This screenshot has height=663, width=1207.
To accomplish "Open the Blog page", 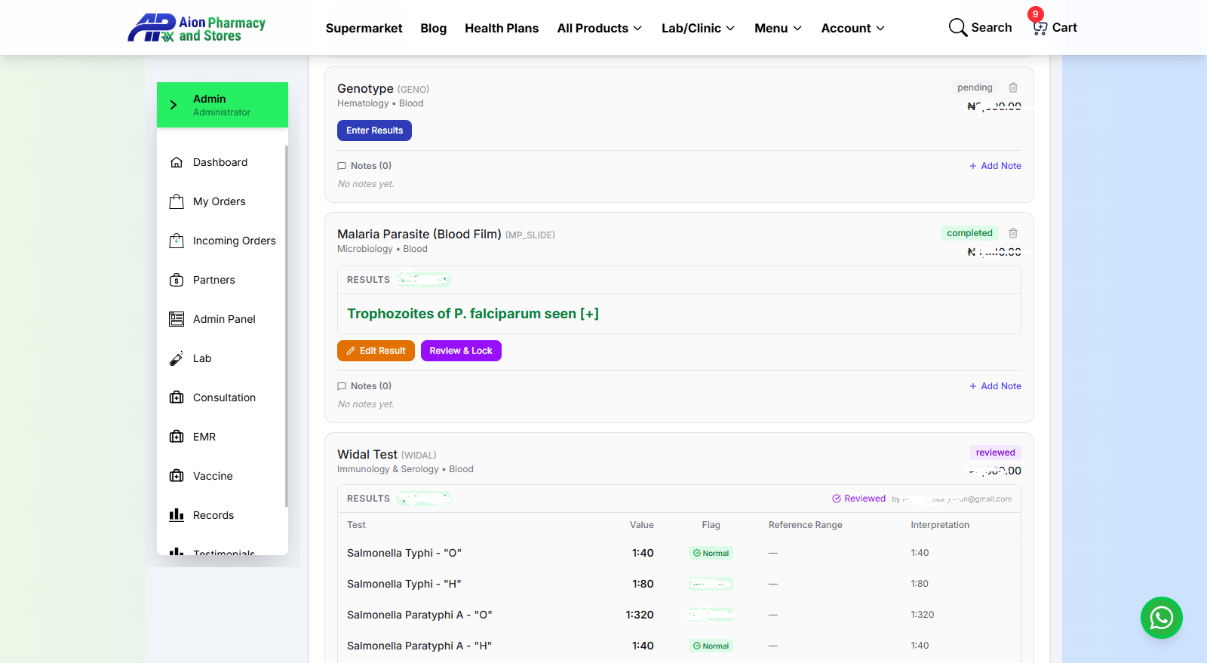I will pyautogui.click(x=434, y=28).
